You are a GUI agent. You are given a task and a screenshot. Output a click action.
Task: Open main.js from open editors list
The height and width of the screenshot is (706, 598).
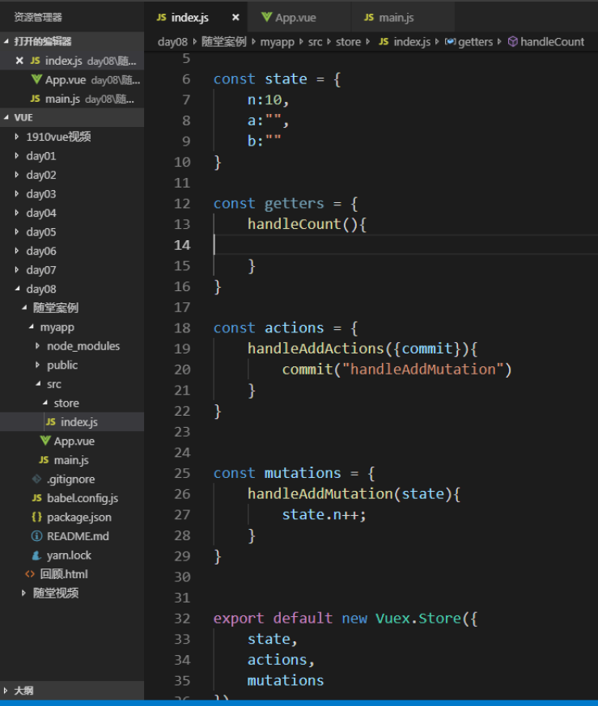tap(72, 99)
